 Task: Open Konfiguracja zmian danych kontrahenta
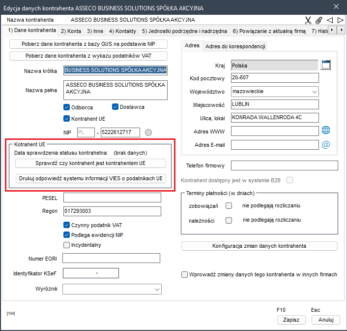pyautogui.click(x=259, y=246)
